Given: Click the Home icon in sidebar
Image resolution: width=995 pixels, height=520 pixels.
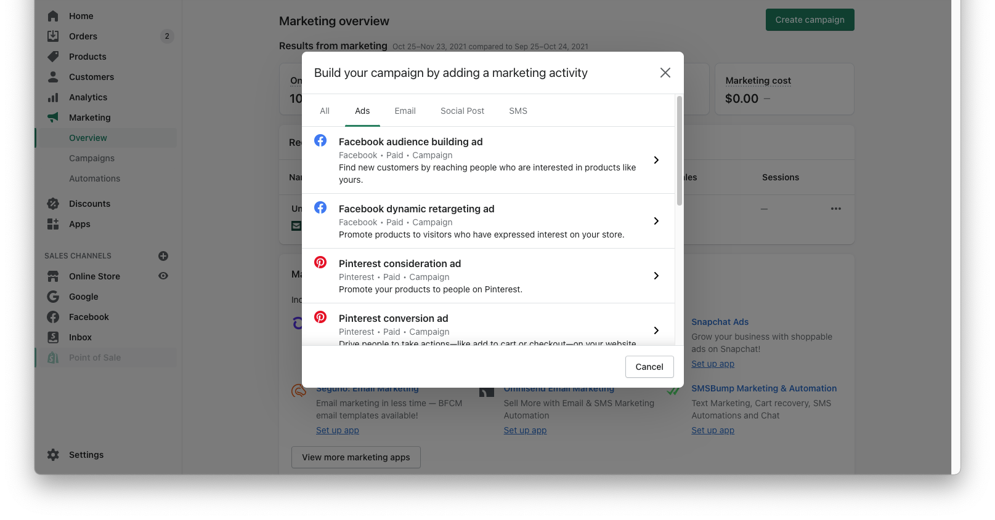Looking at the screenshot, I should pyautogui.click(x=53, y=16).
